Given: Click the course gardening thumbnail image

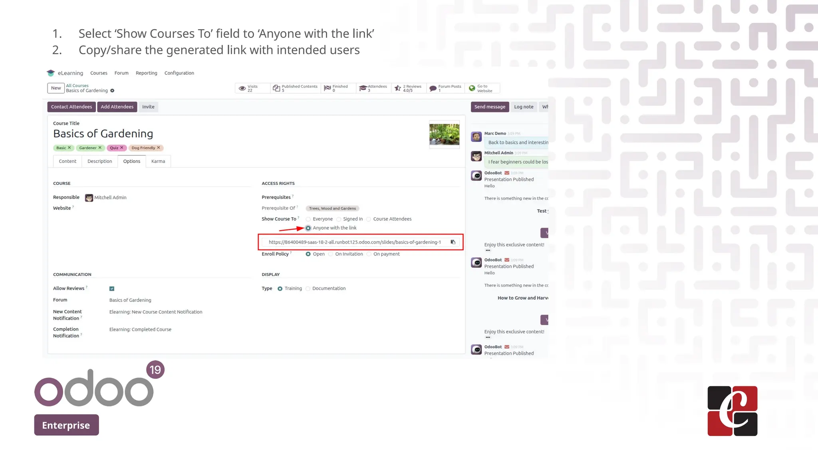Looking at the screenshot, I should click(444, 134).
